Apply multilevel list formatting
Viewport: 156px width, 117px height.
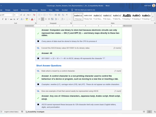coord(50,15)
